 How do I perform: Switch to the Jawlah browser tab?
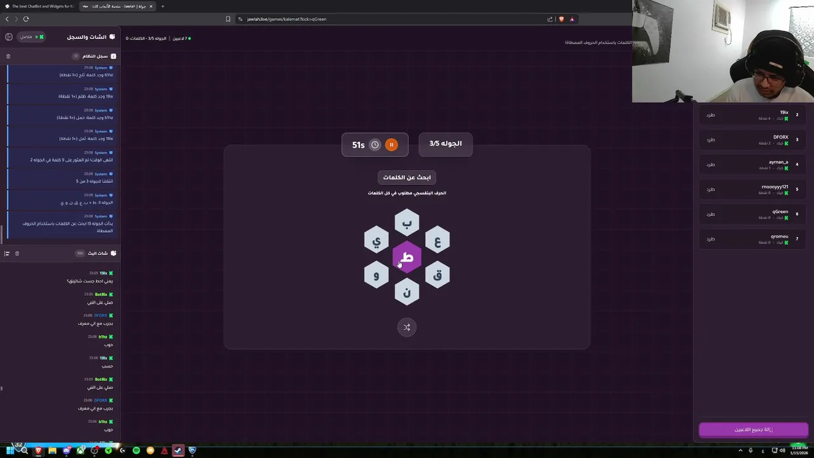(x=117, y=6)
